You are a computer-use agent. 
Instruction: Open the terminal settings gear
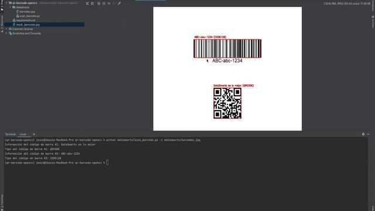point(363,134)
